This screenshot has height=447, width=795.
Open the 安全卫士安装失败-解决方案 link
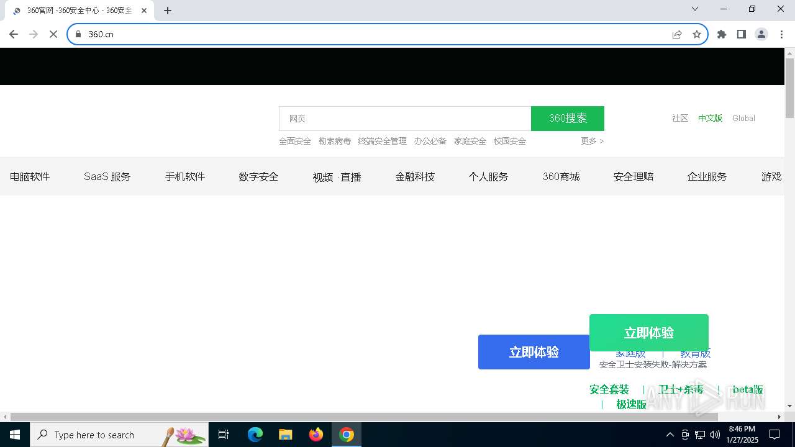(653, 364)
